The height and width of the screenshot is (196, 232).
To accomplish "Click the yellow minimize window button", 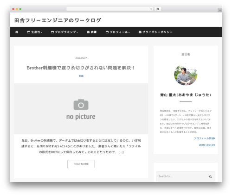I will coord(17,9).
